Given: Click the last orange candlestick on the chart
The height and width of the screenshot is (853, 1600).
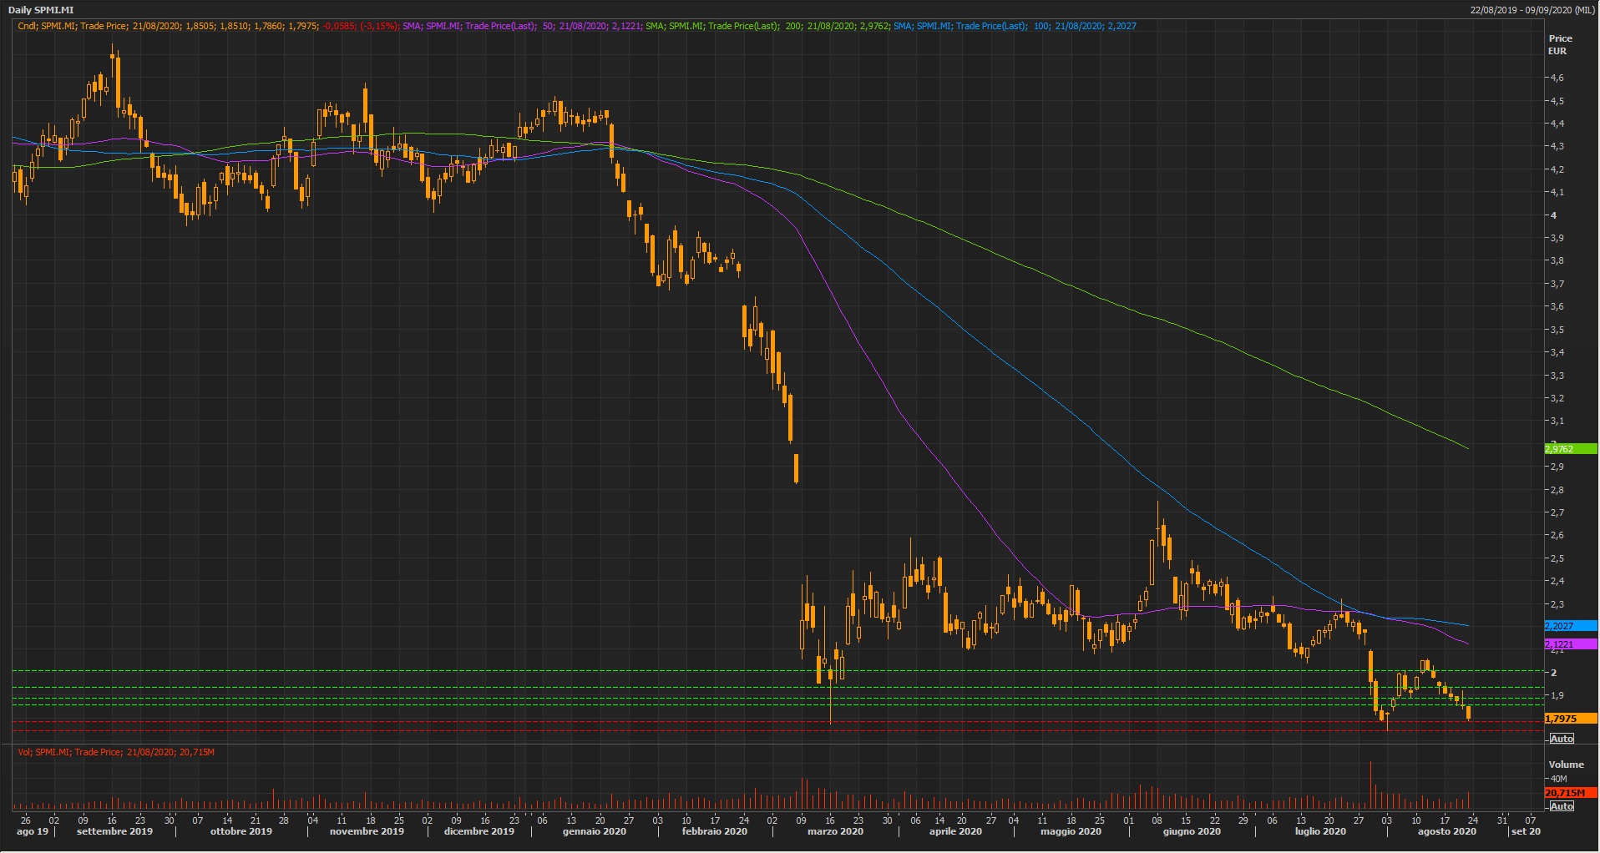Looking at the screenshot, I should (1468, 712).
